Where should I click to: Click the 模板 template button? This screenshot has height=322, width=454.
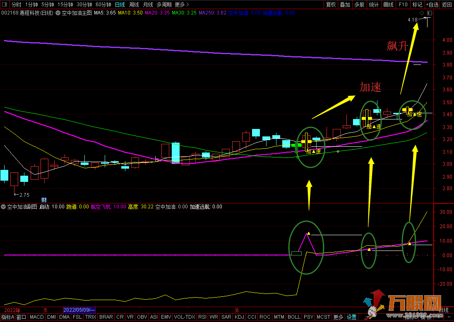(426, 317)
